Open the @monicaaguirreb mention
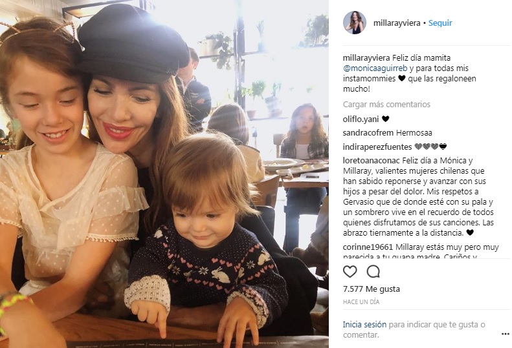 pyautogui.click(x=375, y=68)
